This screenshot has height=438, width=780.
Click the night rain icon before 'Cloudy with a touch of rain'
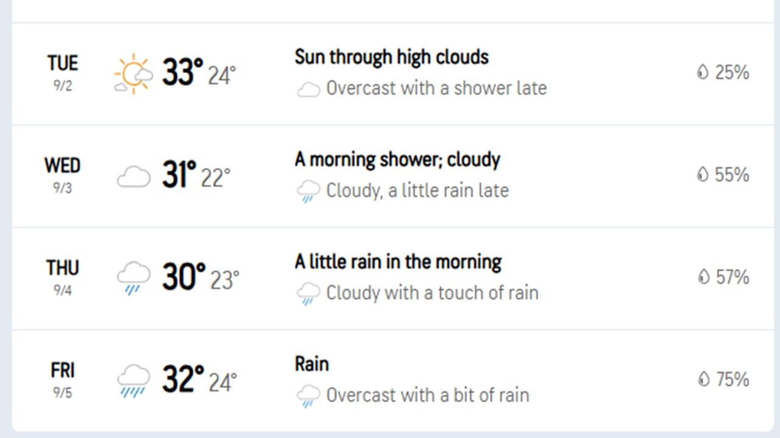[308, 294]
